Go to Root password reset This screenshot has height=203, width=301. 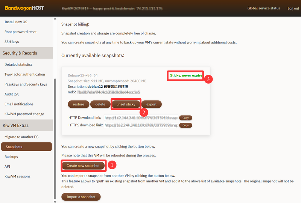pyautogui.click(x=20, y=32)
